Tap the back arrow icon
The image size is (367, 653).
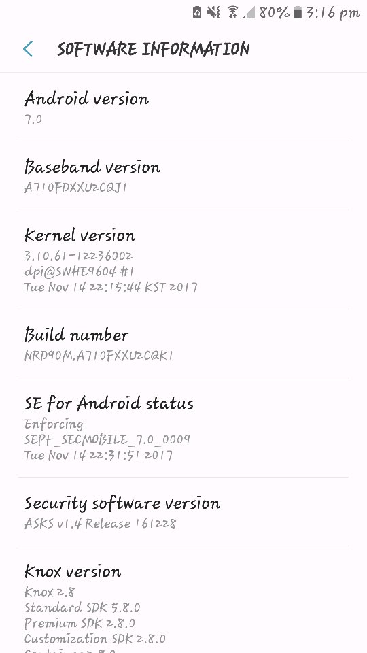coord(27,49)
